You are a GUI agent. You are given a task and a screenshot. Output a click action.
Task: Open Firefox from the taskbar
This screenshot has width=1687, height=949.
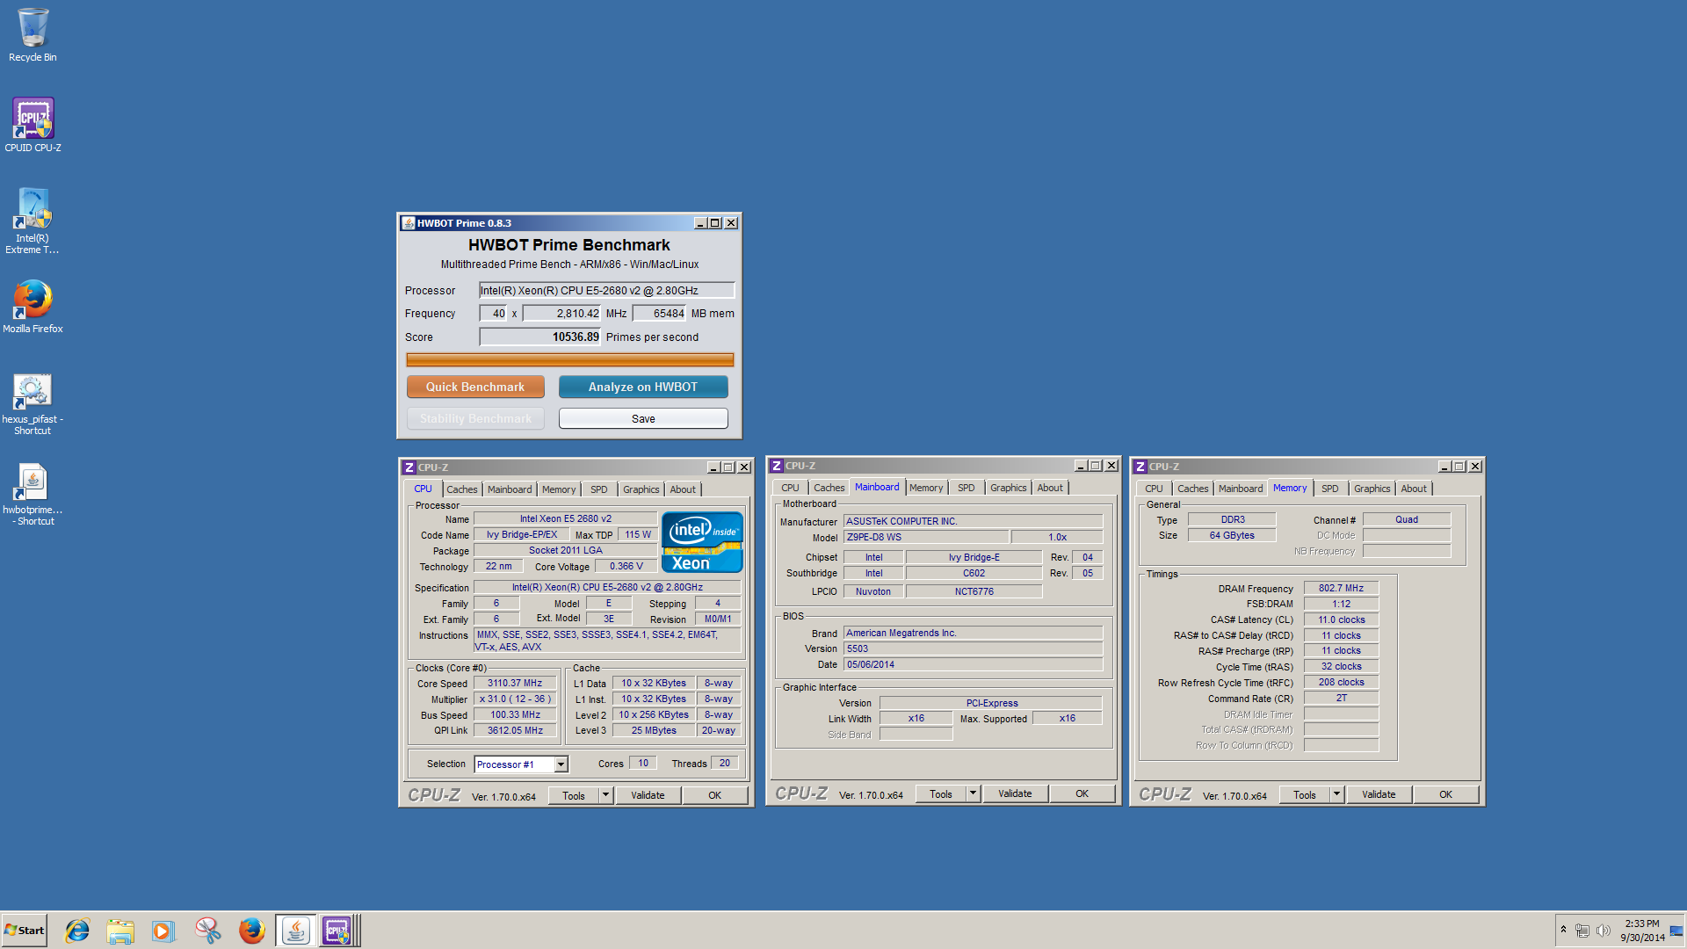[x=251, y=931]
